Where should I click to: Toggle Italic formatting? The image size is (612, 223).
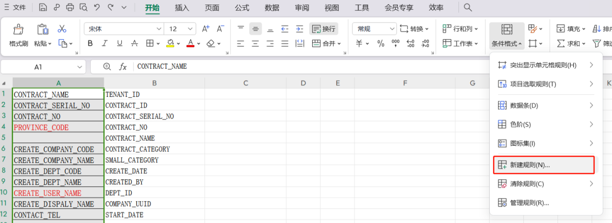[105, 44]
